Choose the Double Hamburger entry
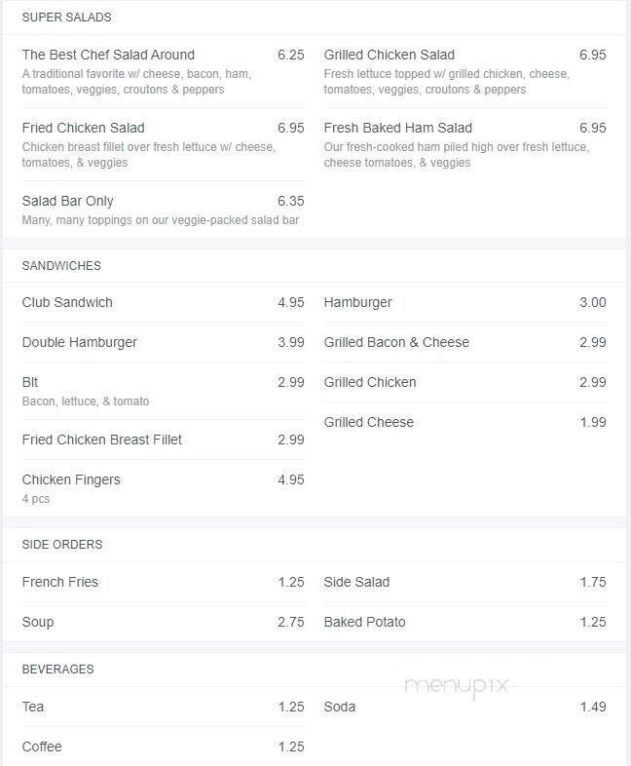 coord(163,342)
